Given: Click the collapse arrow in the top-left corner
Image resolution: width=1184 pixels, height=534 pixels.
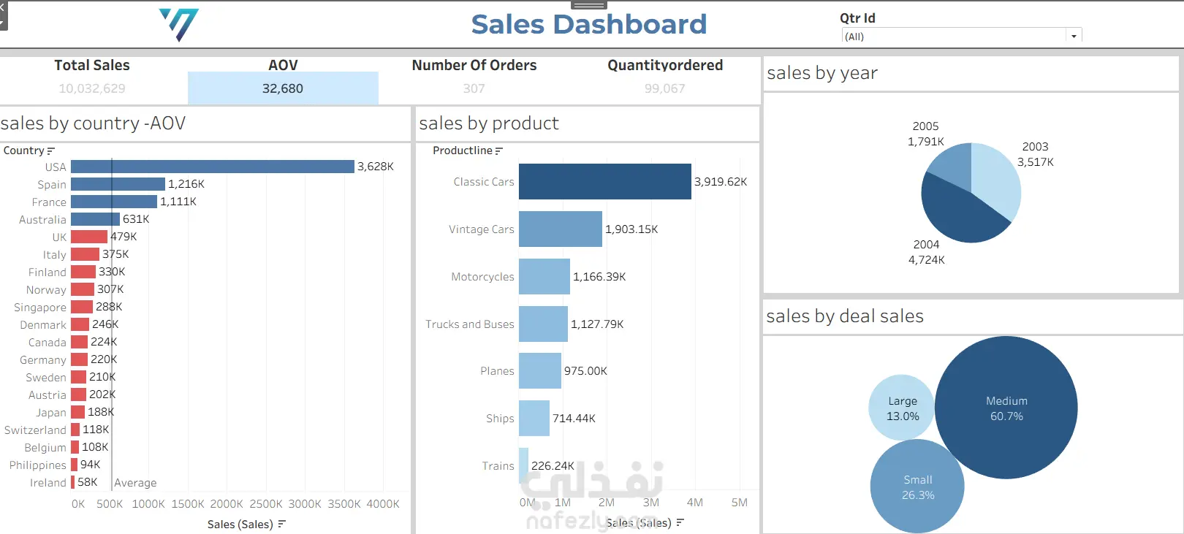Looking at the screenshot, I should click(x=2, y=7).
